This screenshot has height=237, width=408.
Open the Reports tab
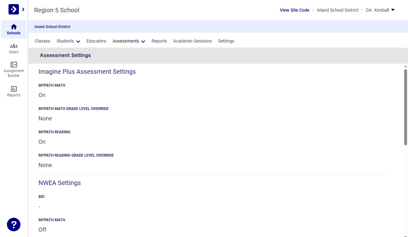159,41
